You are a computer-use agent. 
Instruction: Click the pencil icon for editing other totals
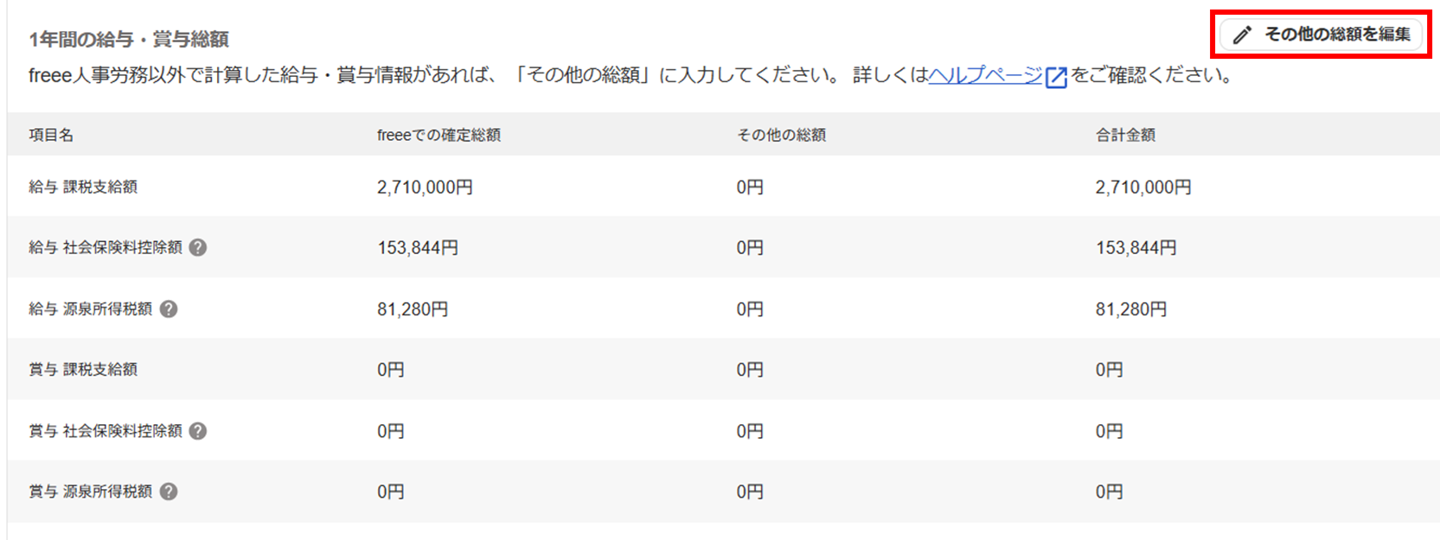[1242, 35]
